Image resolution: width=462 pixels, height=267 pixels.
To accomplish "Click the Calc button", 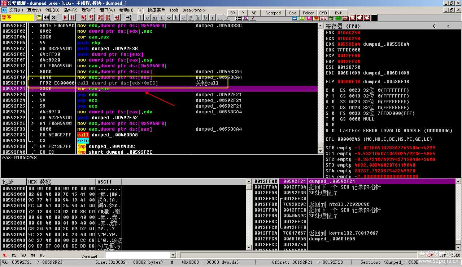I will (292, 13).
